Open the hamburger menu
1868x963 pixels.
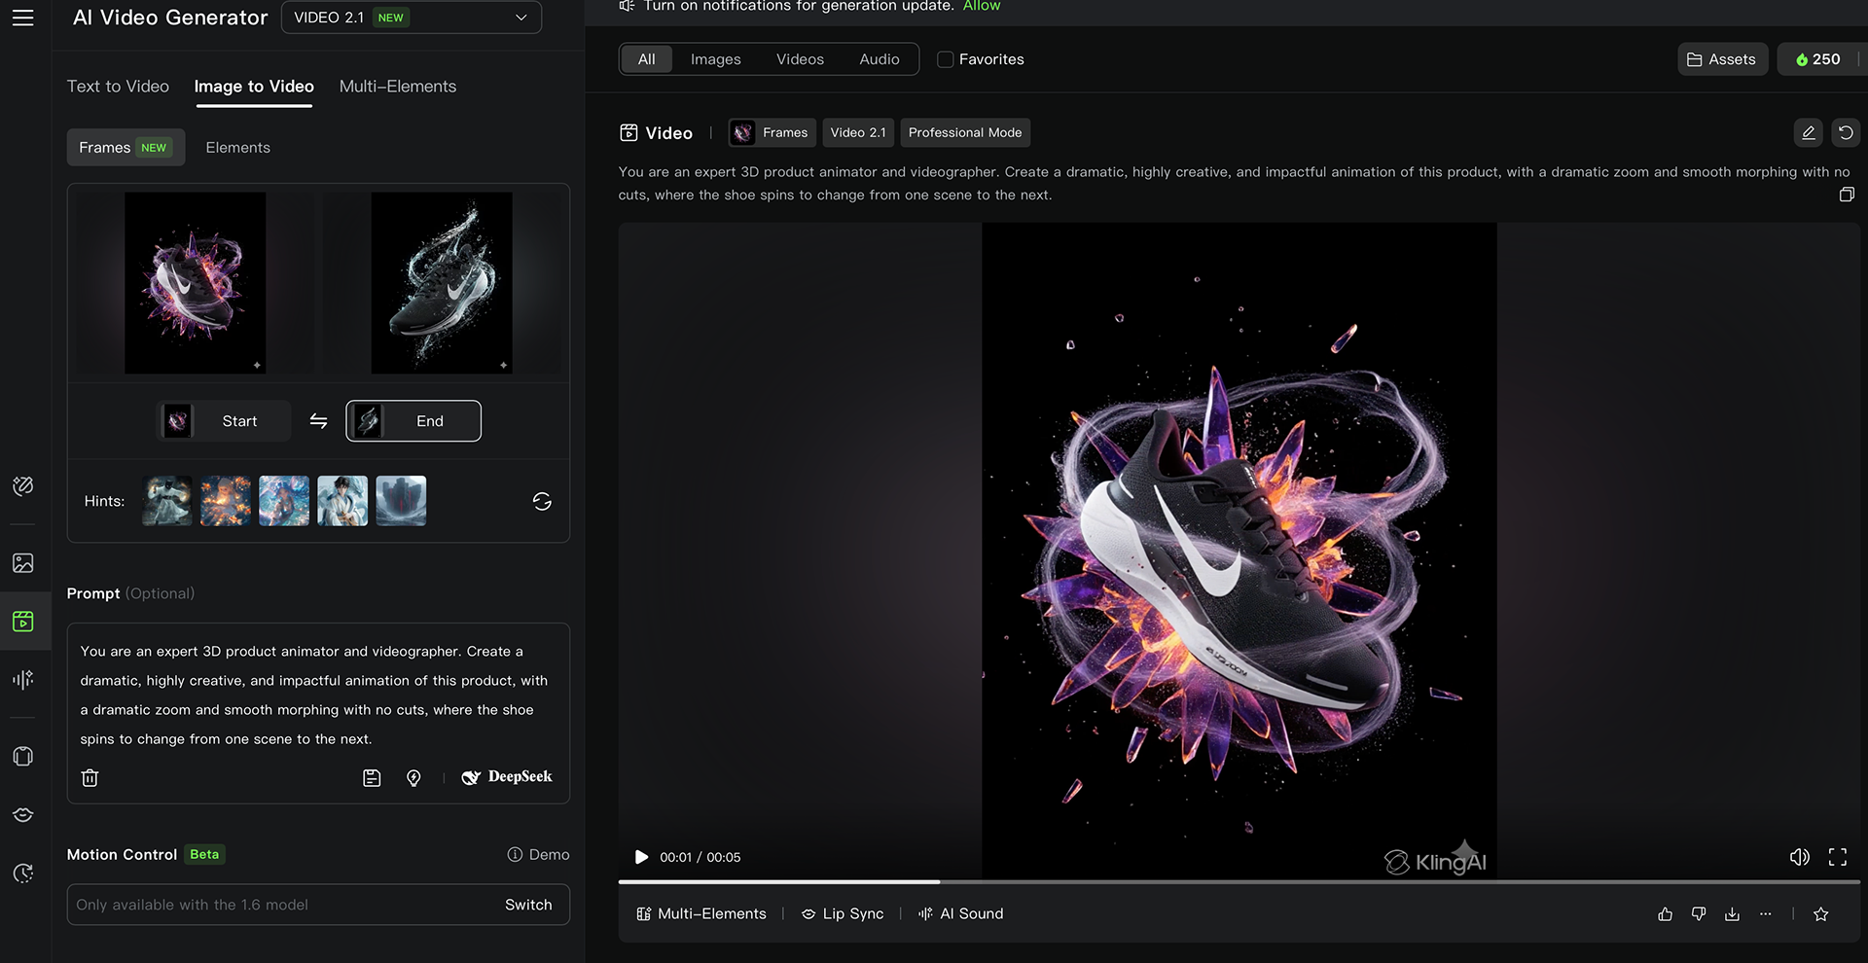[x=22, y=18]
